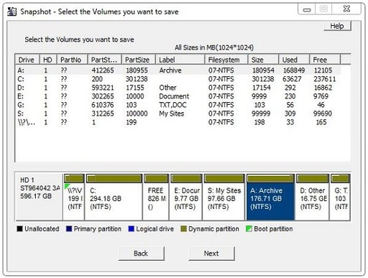Sort by Free column header
Screen dimensions: 368x278
[x=325, y=60]
